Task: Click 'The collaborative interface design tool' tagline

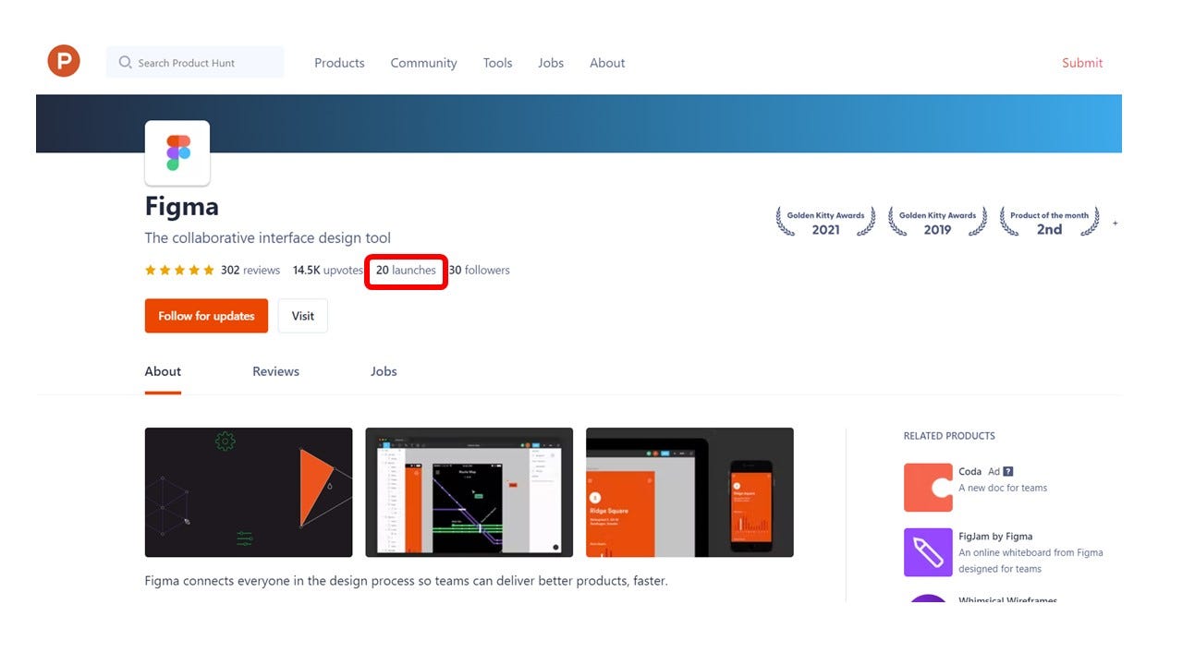Action: point(268,238)
